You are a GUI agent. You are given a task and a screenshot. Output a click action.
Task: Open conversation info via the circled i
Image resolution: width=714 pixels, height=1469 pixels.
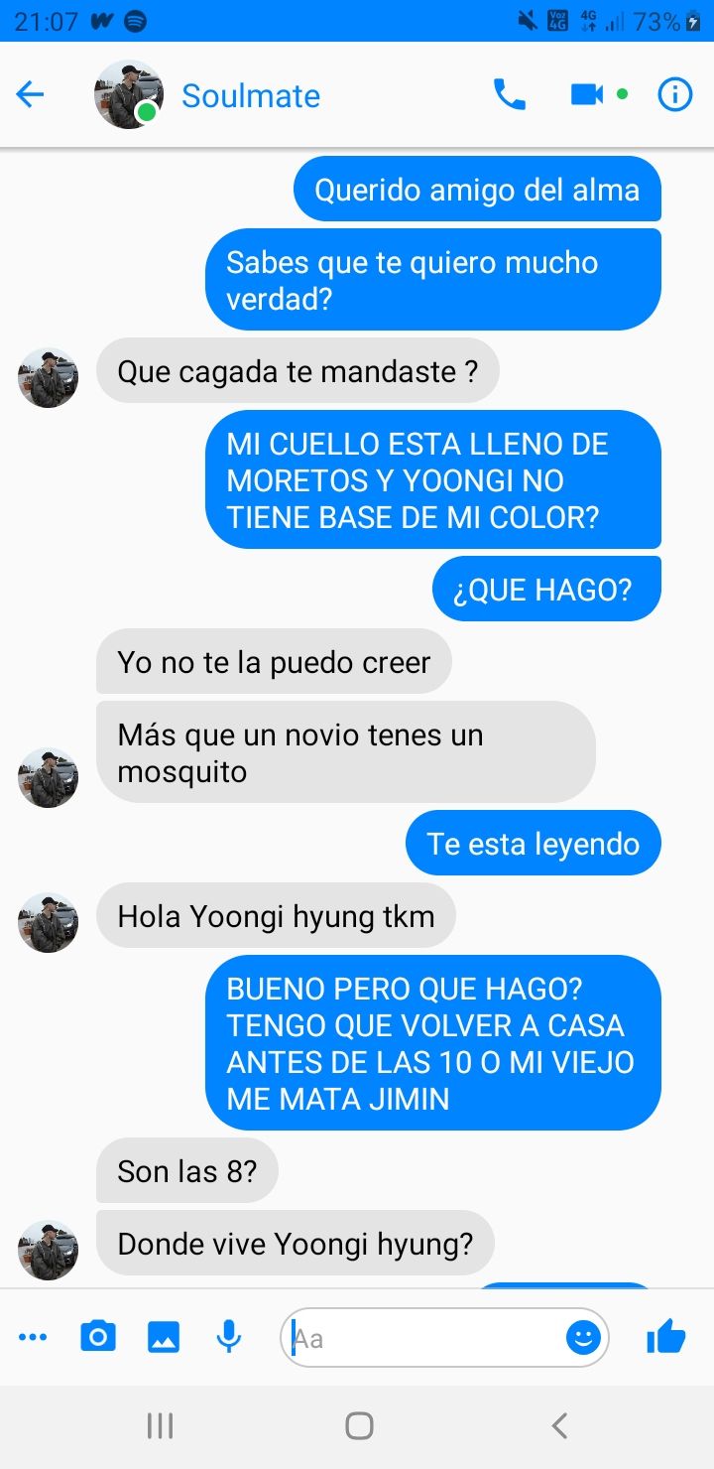click(675, 95)
